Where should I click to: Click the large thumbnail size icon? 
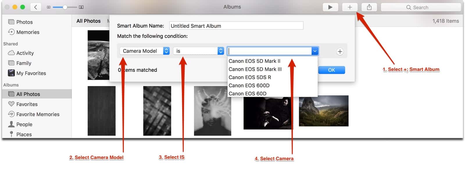pos(81,7)
